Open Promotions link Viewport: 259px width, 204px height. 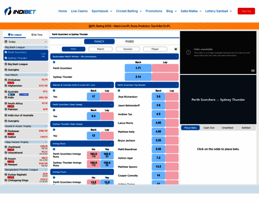154,11
